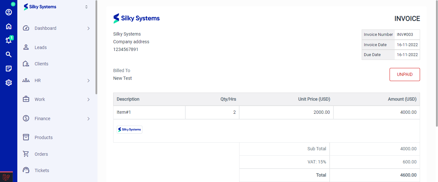Click the Tickets headset icon
This screenshot has width=438, height=182.
(x=26, y=170)
